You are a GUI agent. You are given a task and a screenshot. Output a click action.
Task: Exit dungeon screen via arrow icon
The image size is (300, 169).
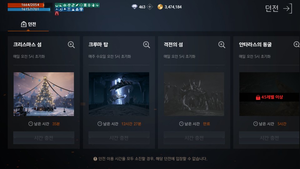click(288, 8)
